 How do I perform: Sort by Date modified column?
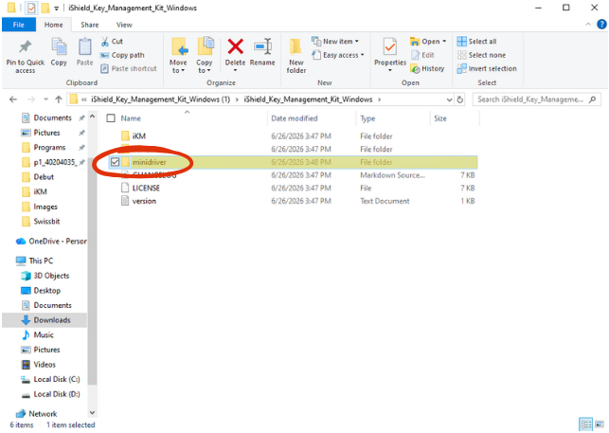coord(295,118)
